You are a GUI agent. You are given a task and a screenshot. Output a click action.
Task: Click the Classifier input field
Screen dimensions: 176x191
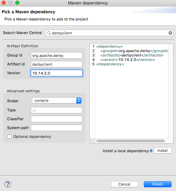coord(57,119)
